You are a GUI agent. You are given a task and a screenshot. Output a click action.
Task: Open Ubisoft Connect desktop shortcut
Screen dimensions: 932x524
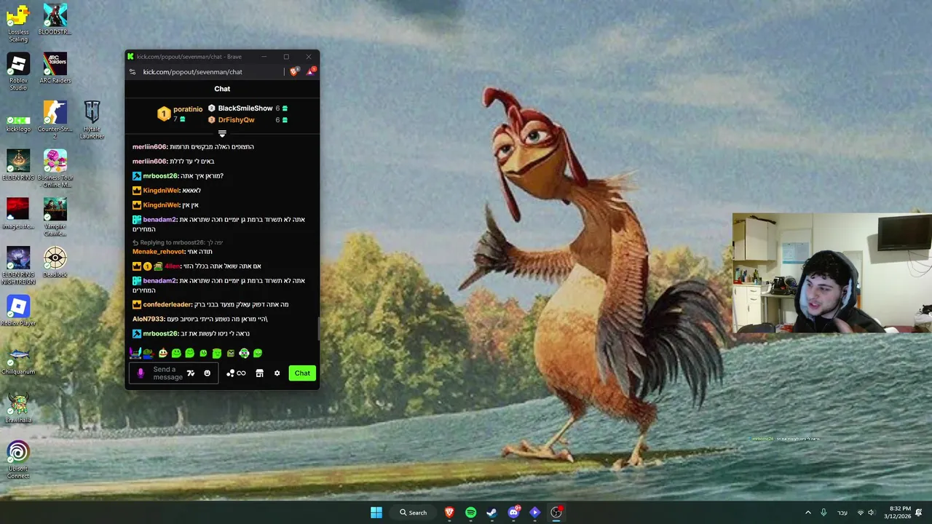coord(18,461)
